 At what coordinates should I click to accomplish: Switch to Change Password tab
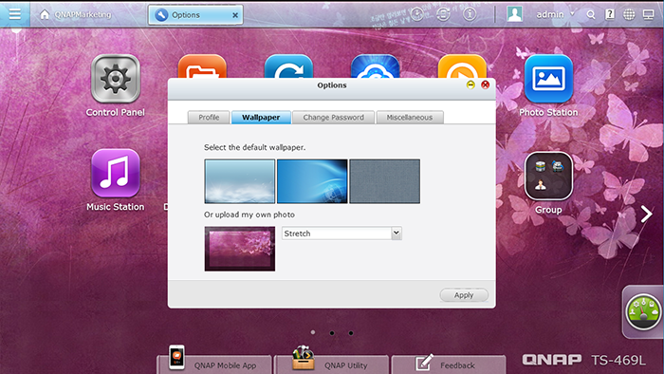[x=333, y=118]
